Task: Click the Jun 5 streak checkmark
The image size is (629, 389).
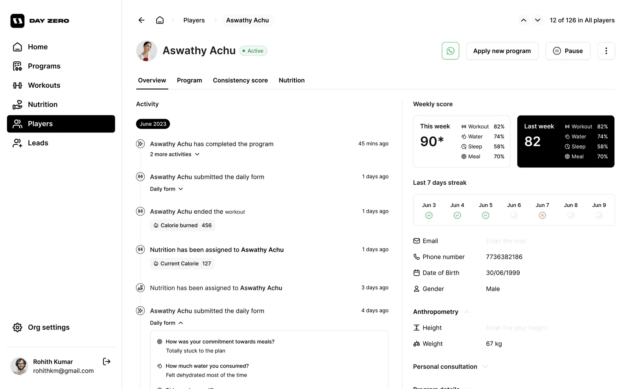Action: (x=486, y=215)
